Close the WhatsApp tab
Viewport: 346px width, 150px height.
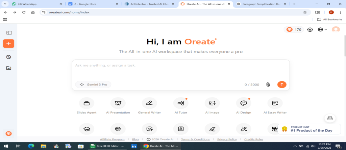coord(61,4)
